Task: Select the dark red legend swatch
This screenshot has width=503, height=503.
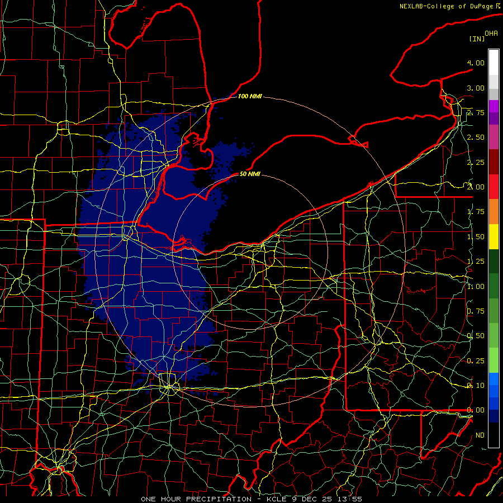Action: (x=493, y=162)
